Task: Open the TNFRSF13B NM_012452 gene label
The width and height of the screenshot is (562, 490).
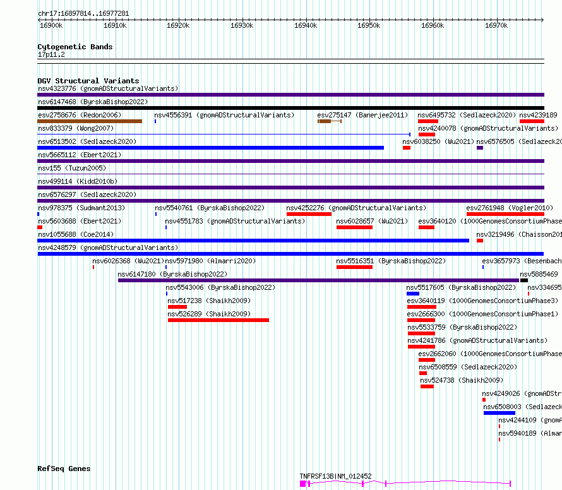Action: [x=335, y=476]
